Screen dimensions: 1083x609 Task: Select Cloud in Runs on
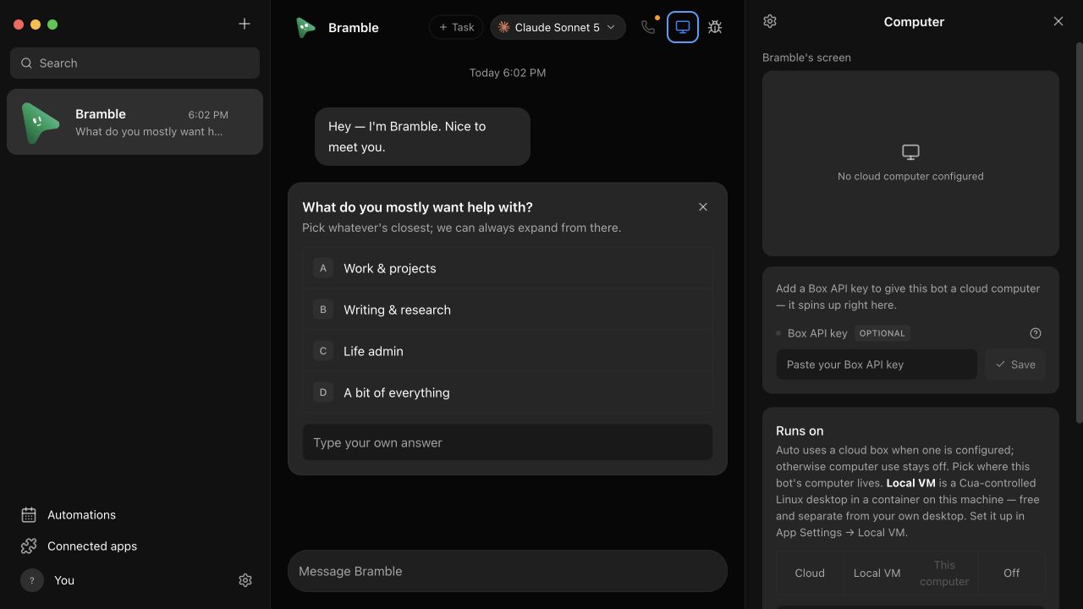(x=810, y=573)
